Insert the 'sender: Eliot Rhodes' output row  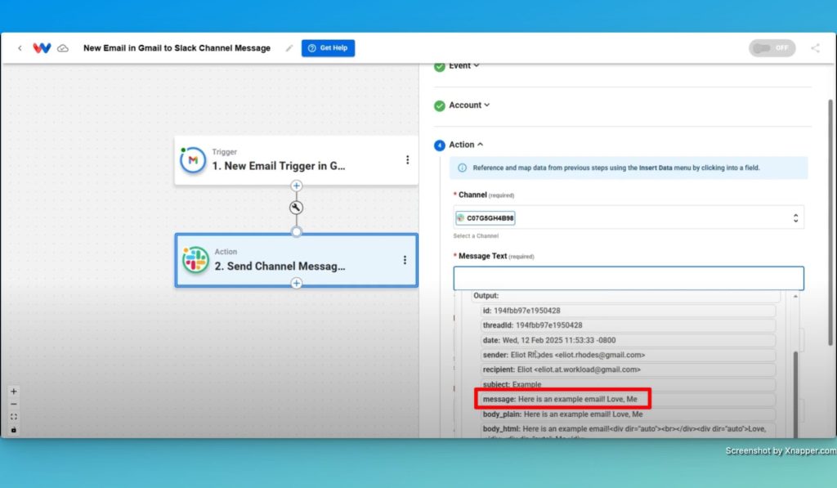click(628, 355)
